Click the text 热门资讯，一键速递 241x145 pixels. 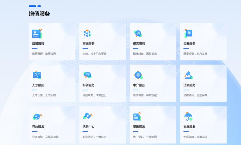tap(145, 137)
